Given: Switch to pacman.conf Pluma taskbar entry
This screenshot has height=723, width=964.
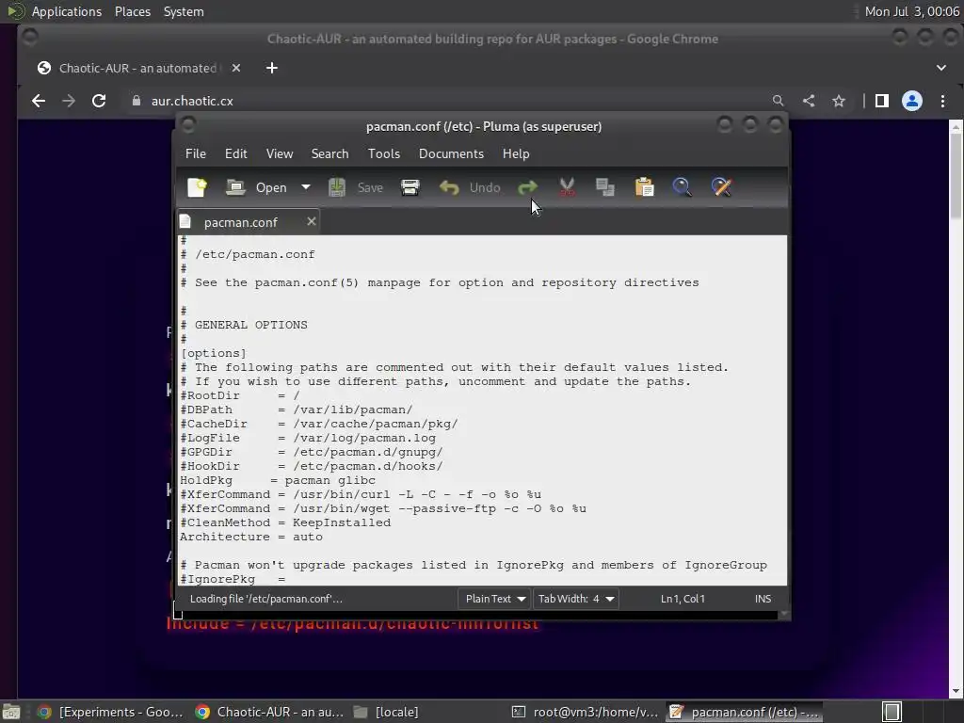Looking at the screenshot, I should pos(744,712).
